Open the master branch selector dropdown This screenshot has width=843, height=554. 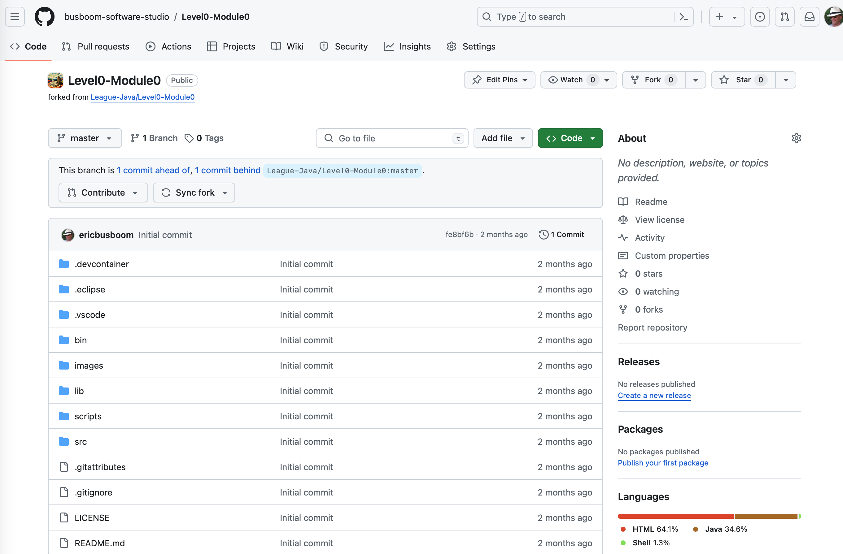[85, 138]
